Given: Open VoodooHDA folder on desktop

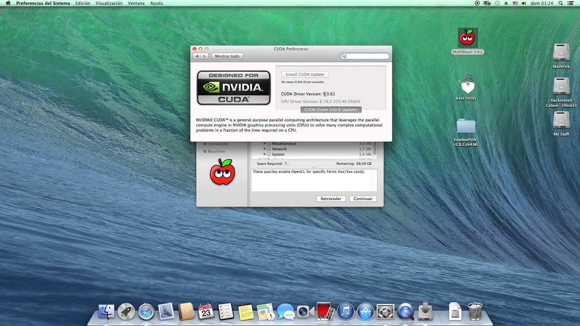Looking at the screenshot, I should pyautogui.click(x=466, y=126).
